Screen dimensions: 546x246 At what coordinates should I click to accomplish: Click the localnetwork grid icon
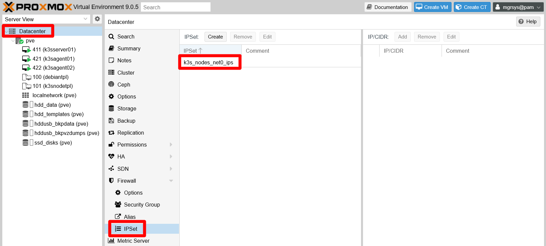pyautogui.click(x=26, y=95)
